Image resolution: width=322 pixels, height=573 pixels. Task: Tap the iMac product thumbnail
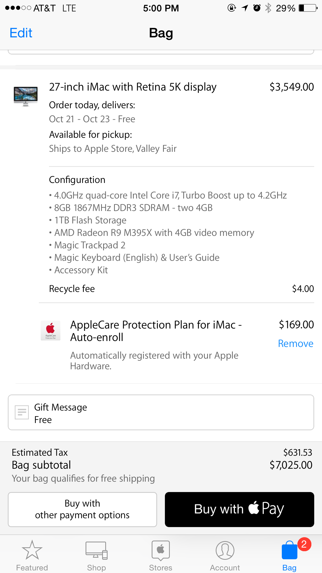[26, 96]
